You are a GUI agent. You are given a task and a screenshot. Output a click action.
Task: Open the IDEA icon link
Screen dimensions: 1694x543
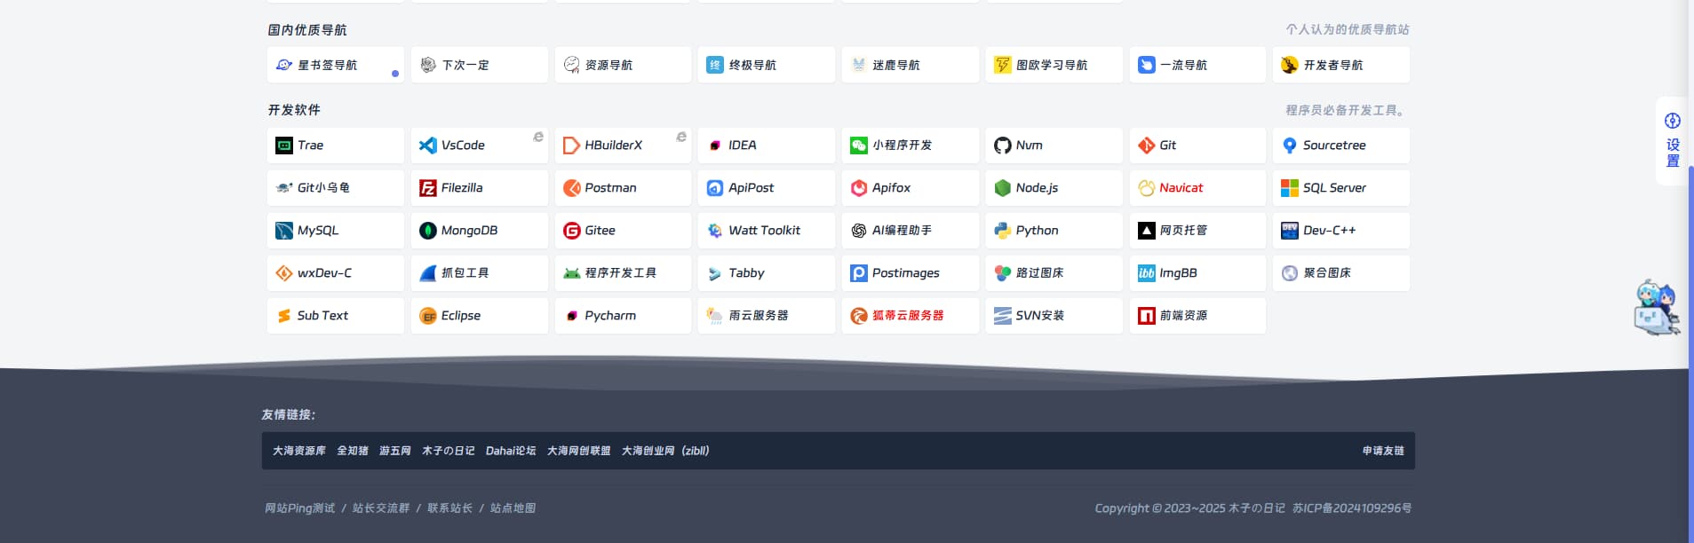[x=715, y=146]
